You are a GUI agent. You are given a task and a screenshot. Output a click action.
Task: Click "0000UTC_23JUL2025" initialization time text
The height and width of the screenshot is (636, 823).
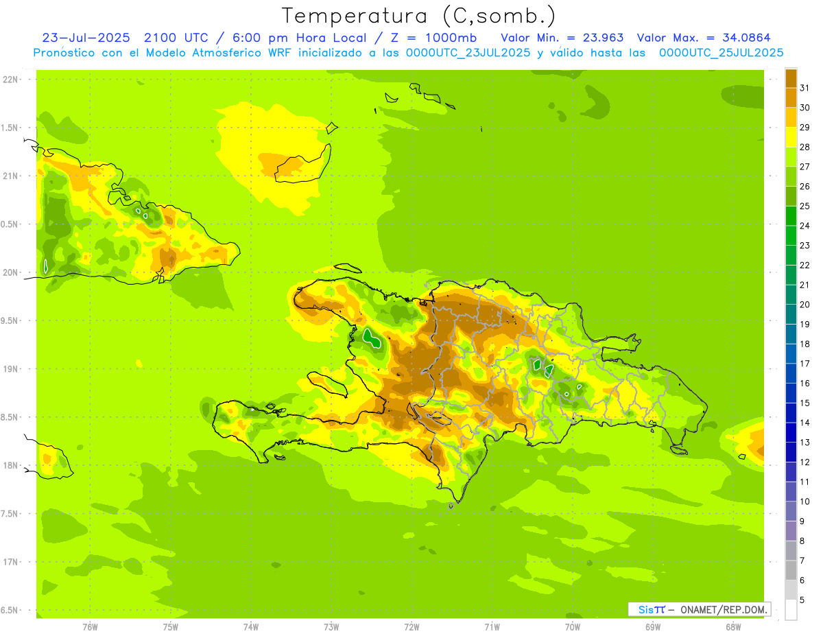click(x=468, y=53)
